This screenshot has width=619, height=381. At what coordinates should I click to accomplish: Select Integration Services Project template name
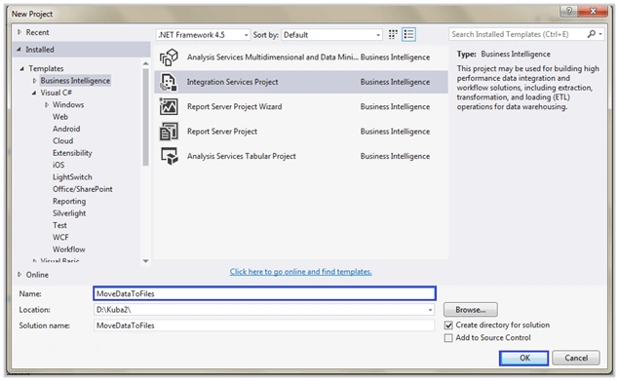click(x=233, y=82)
